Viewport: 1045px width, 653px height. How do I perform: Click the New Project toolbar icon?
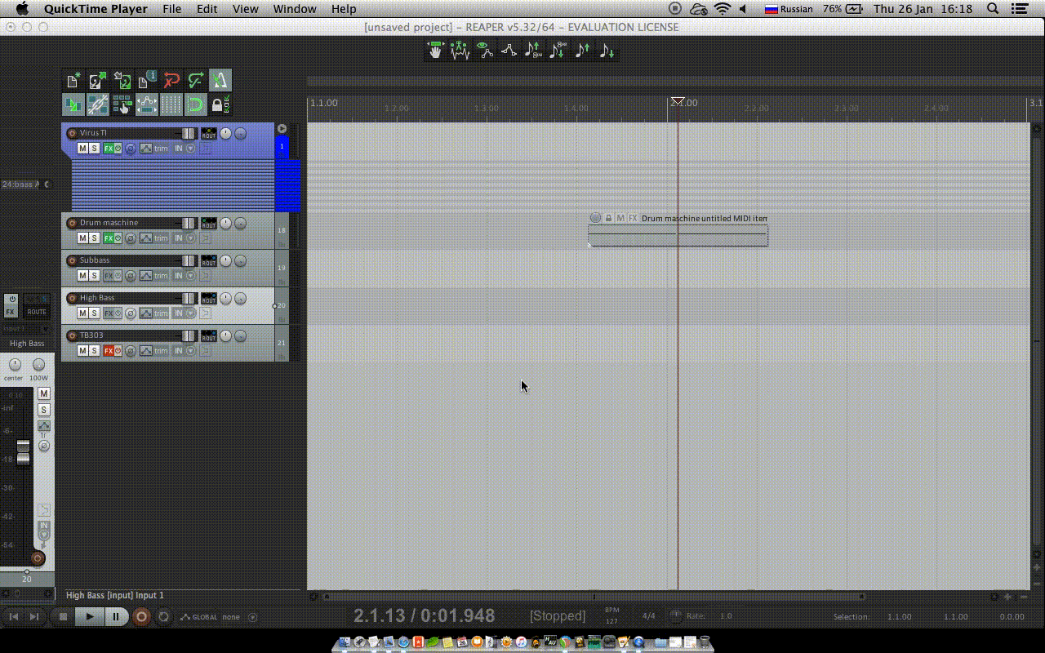tap(73, 80)
